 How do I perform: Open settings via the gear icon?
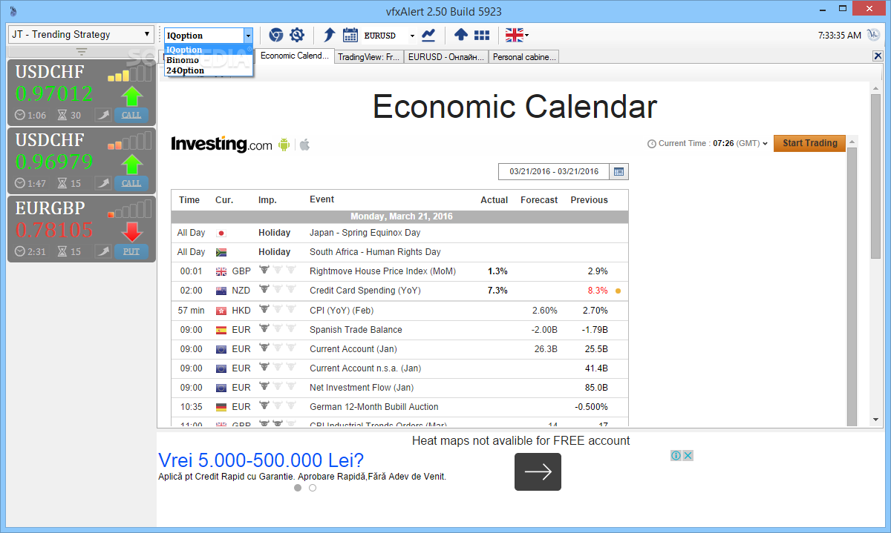pyautogui.click(x=297, y=35)
